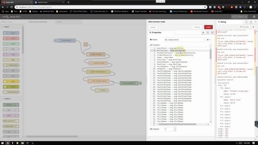Open the Node-RED hamburger menu
The width and height of the screenshot is (258, 145).
click(x=254, y=17)
